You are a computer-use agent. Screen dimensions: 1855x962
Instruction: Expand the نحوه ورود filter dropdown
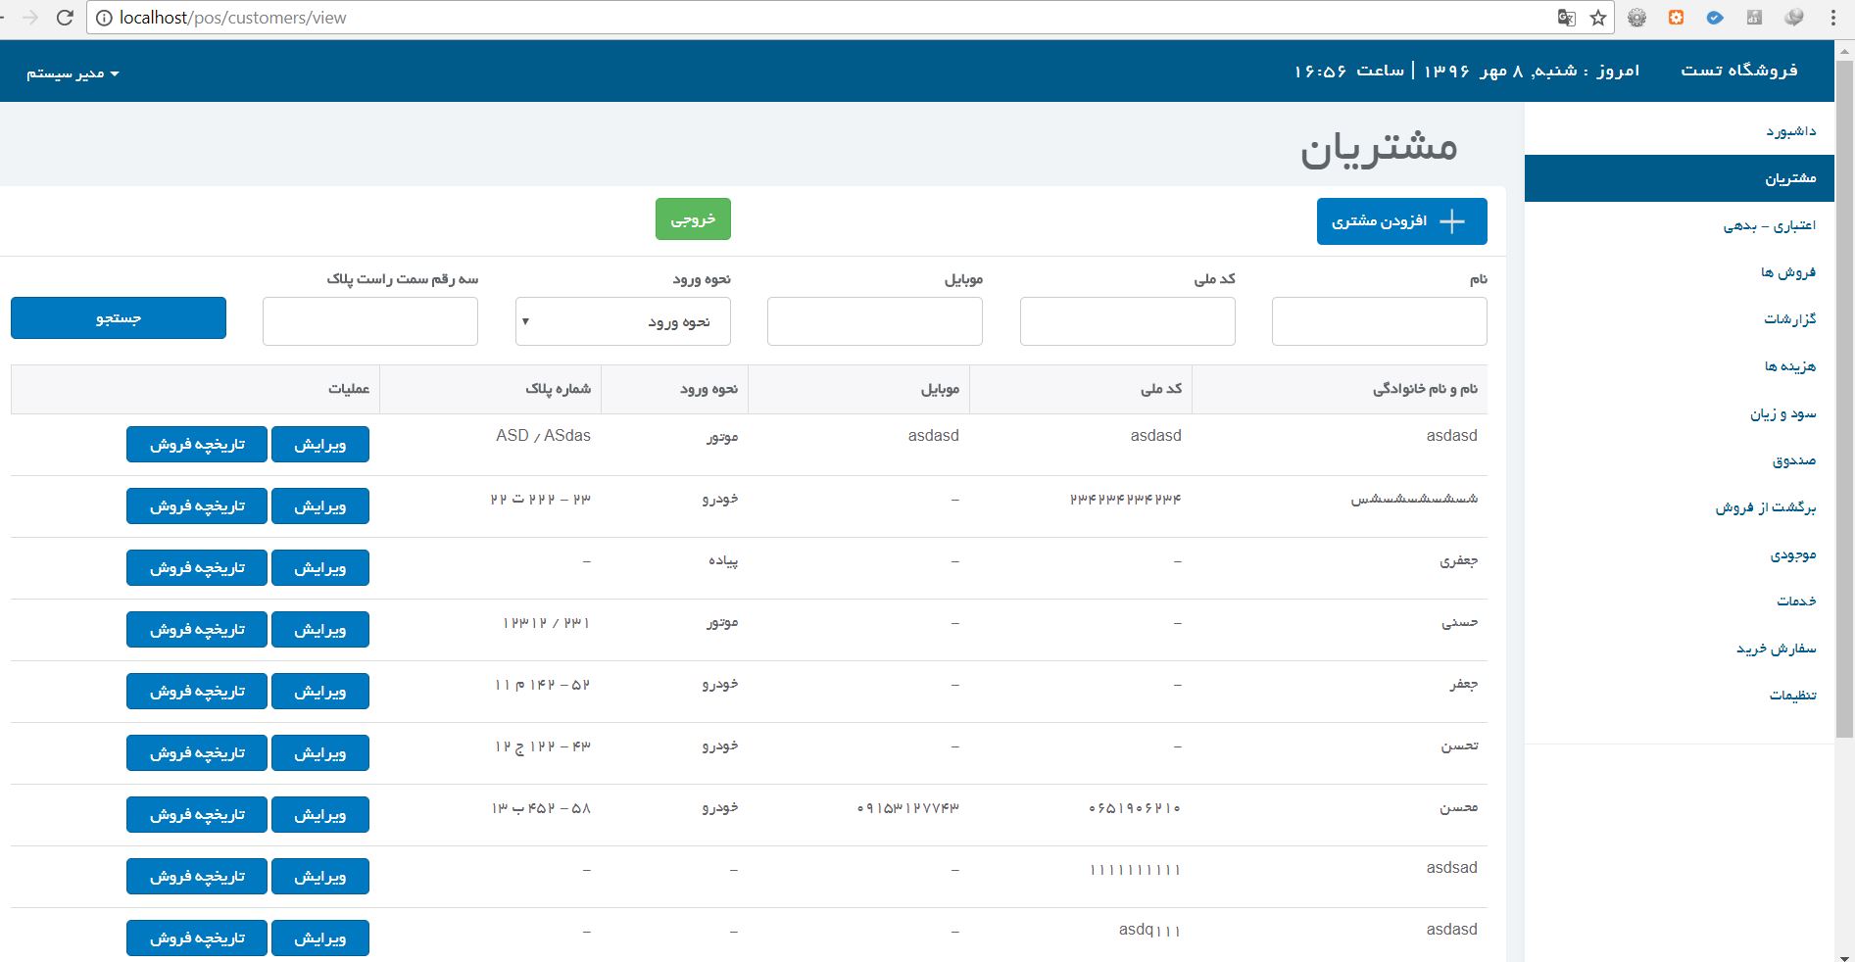622,321
